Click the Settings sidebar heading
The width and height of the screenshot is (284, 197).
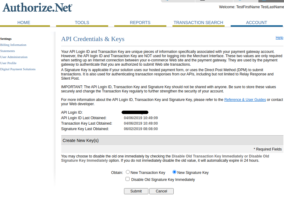(6, 39)
